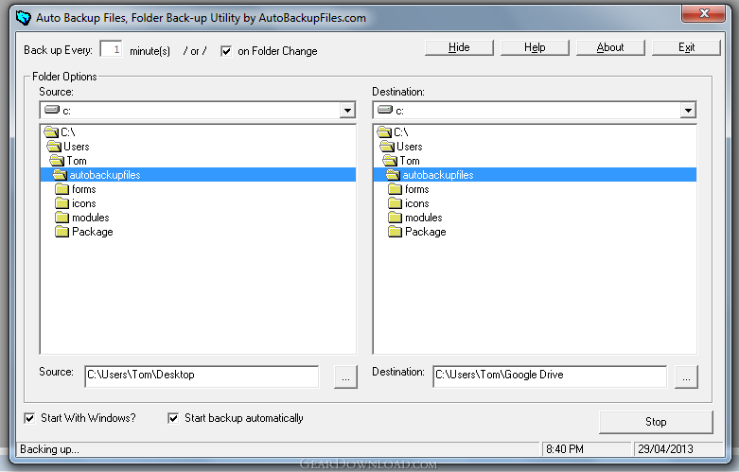The width and height of the screenshot is (739, 472).
Task: Click the Source path browse (...) button
Action: tap(345, 376)
